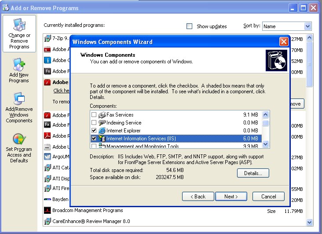Click the blue Adobe 'i' program icon
Screen dimensions: 322x234
[48, 60]
